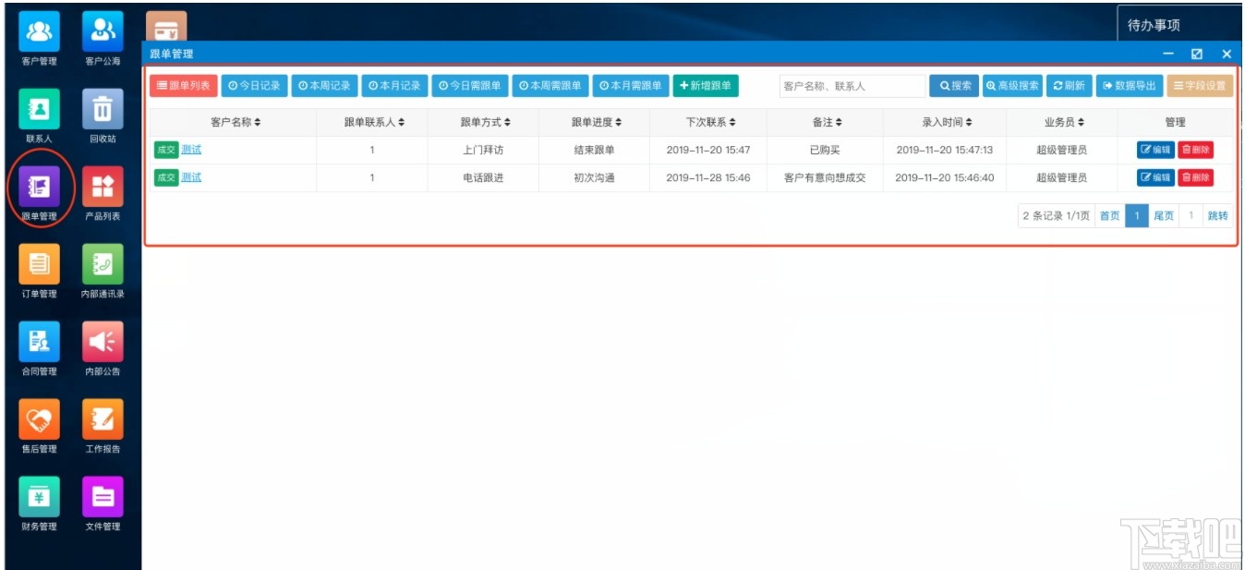Open the 测试 customer record link
This screenshot has width=1245, height=570.
coord(189,149)
